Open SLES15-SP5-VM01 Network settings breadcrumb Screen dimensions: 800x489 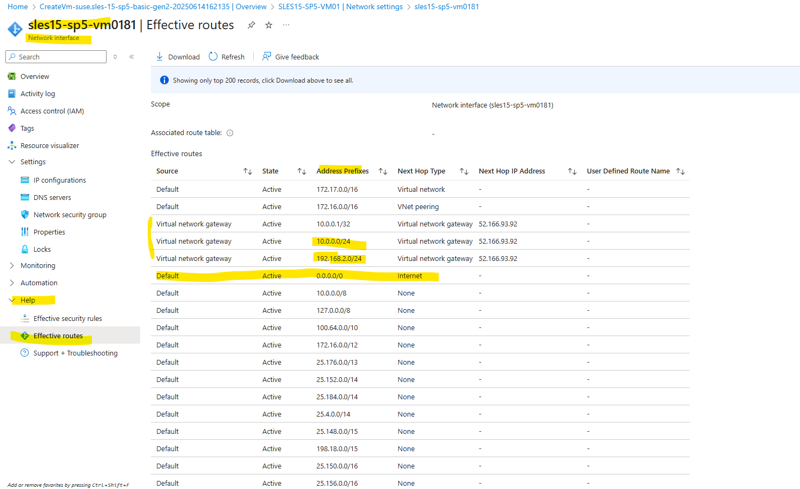(x=340, y=6)
